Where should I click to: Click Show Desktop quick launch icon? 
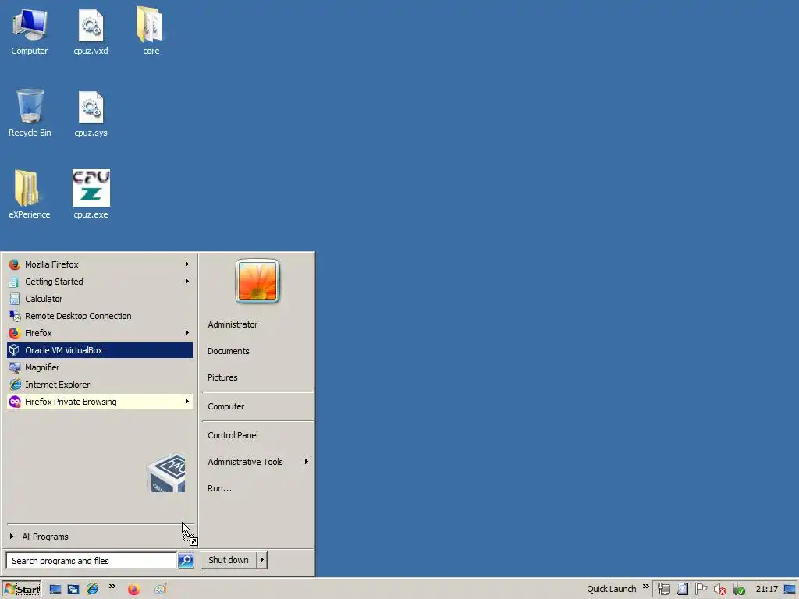click(55, 590)
